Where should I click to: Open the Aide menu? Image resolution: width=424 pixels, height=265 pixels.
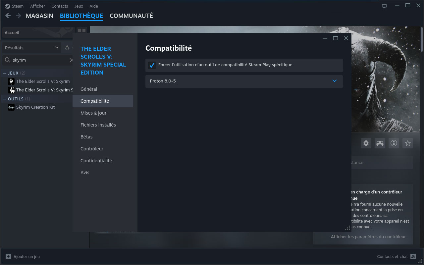94,6
